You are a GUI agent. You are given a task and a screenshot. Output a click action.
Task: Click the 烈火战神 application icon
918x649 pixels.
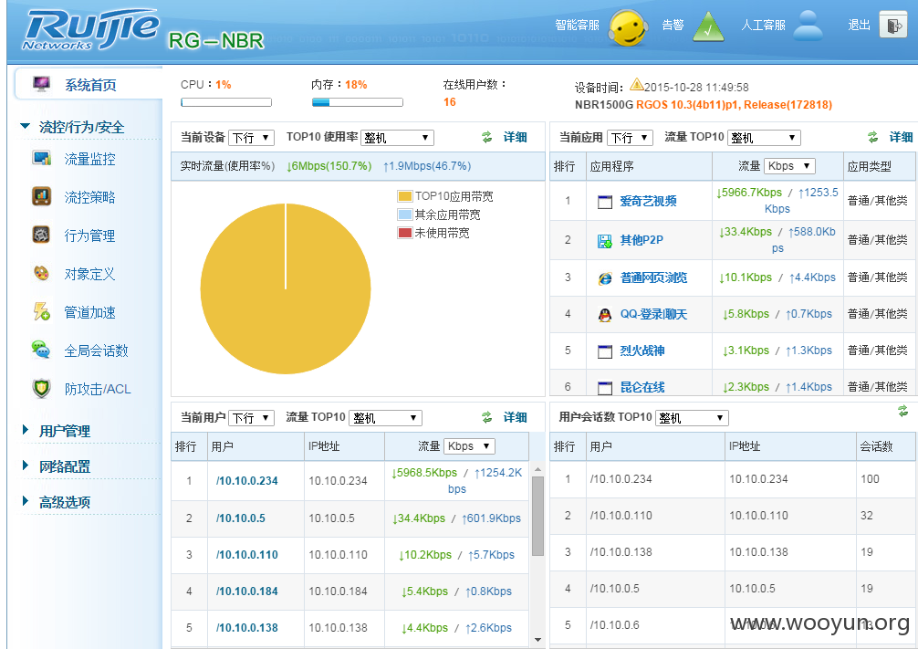coord(605,351)
